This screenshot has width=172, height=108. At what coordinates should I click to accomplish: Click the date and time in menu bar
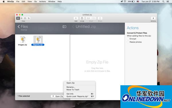[x=150, y=1]
